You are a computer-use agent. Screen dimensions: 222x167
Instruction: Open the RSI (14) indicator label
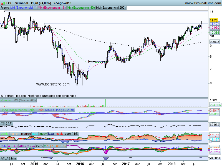point(7,123)
